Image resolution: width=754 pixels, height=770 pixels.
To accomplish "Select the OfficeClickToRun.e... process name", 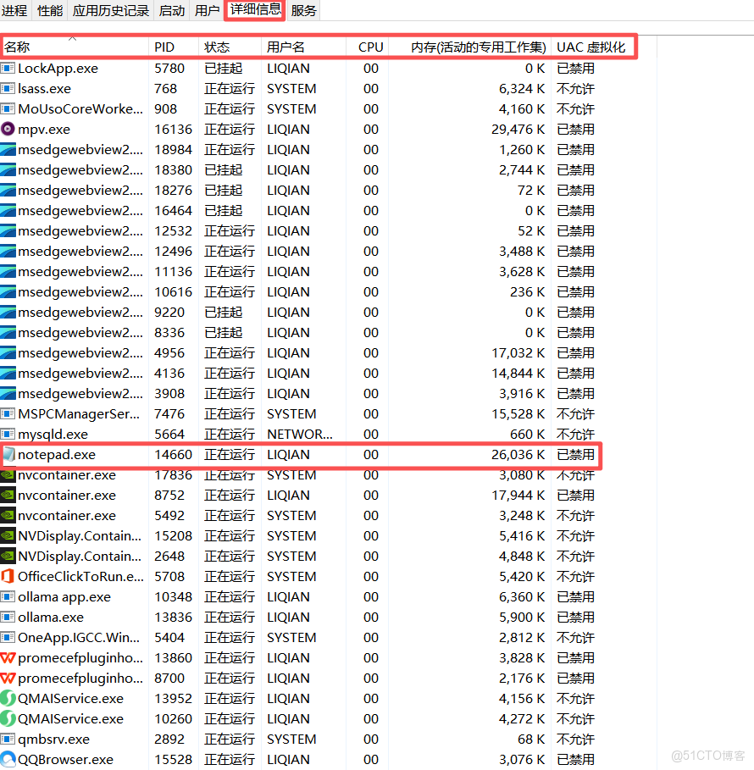I will (x=80, y=577).
